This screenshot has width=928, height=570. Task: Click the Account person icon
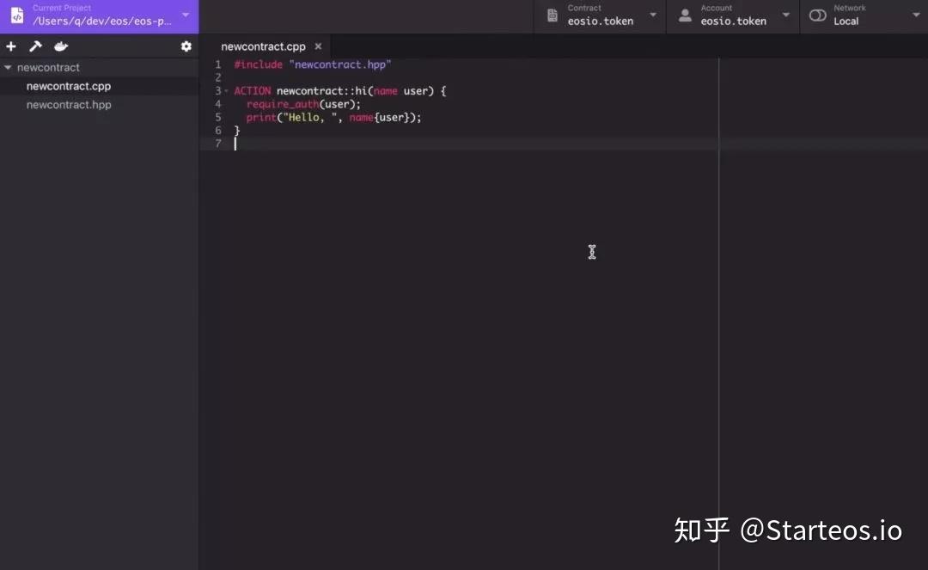tap(684, 15)
